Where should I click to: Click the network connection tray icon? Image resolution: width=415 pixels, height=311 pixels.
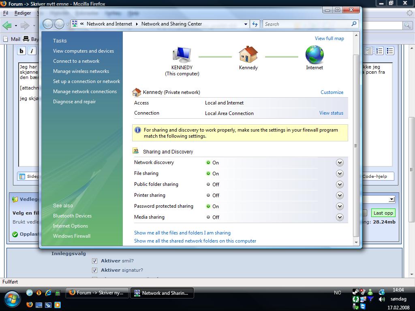tap(381, 292)
